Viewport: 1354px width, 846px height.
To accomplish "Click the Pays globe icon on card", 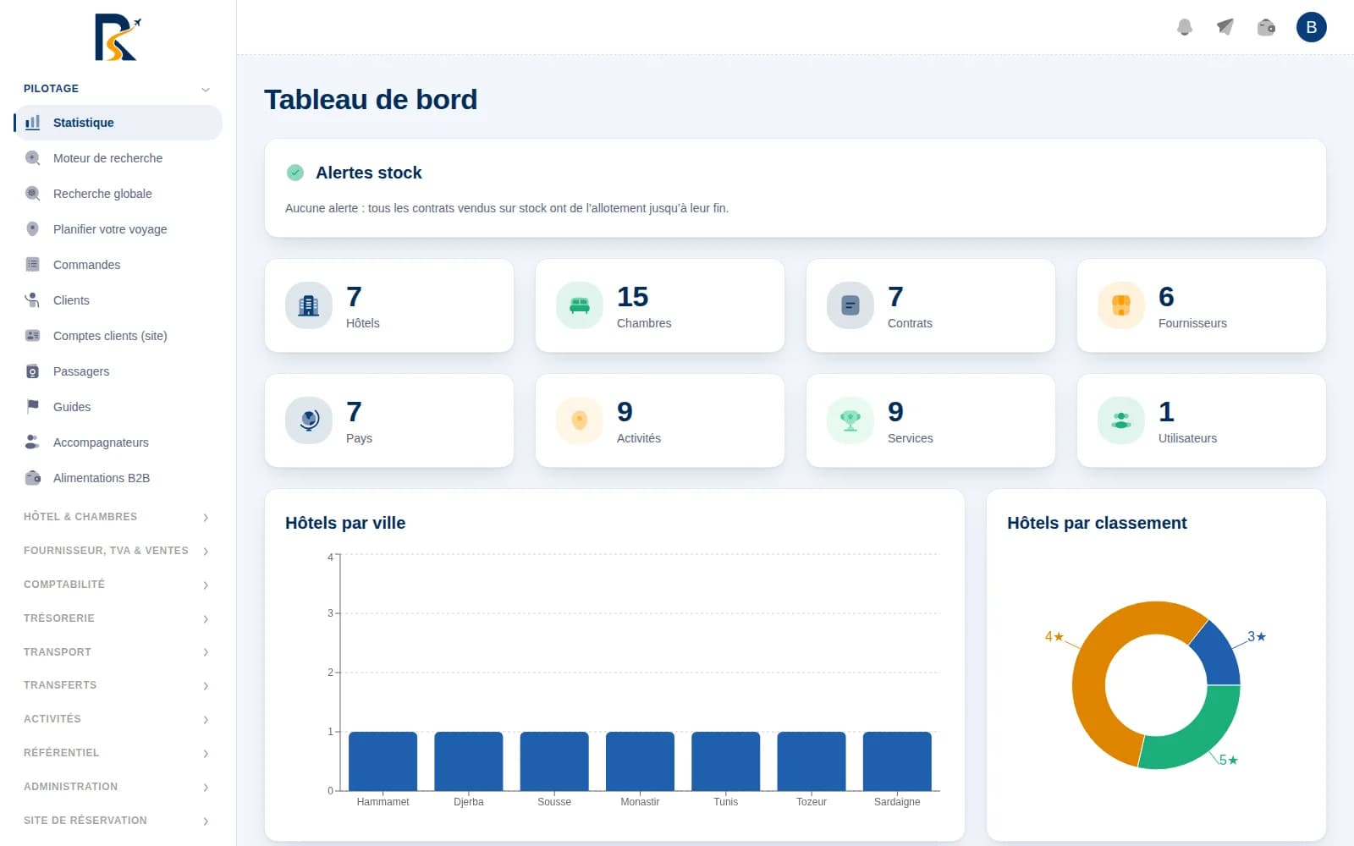I will (309, 420).
